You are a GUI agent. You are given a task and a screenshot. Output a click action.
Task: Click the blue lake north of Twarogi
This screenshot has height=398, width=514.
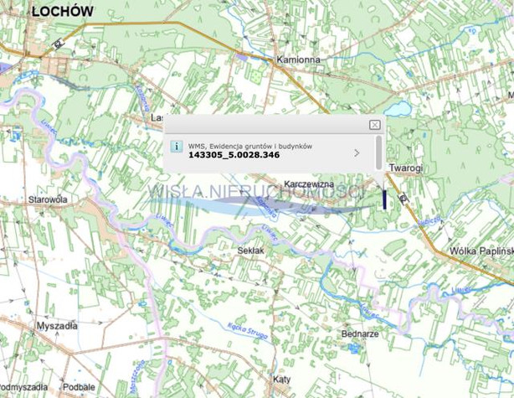[x=393, y=109]
